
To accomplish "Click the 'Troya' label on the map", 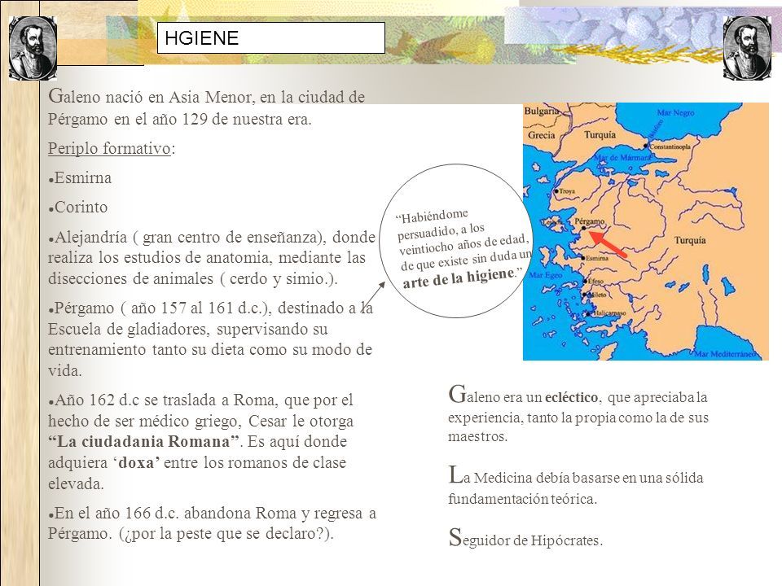I will (567, 190).
